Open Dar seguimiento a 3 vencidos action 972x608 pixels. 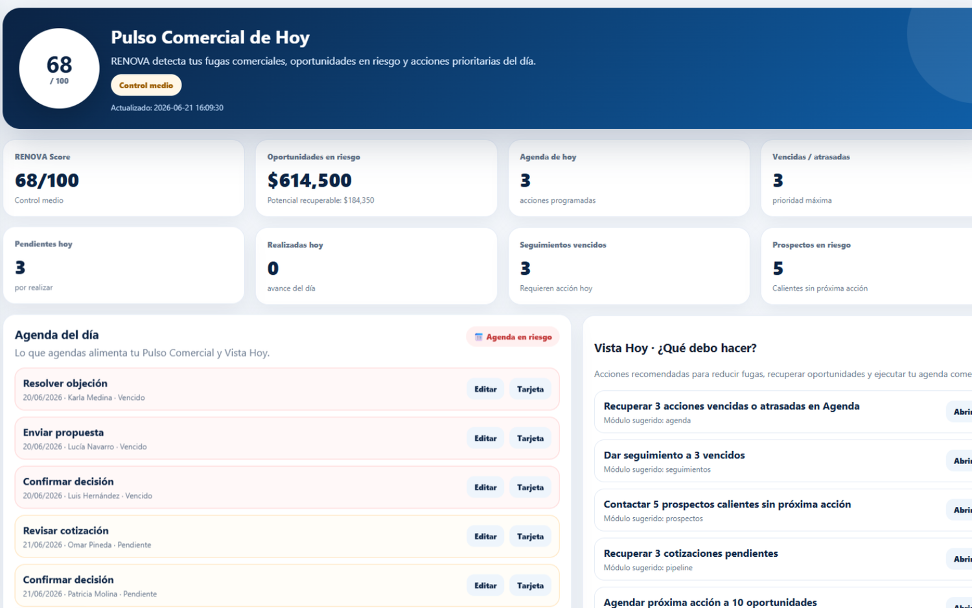[x=960, y=461]
